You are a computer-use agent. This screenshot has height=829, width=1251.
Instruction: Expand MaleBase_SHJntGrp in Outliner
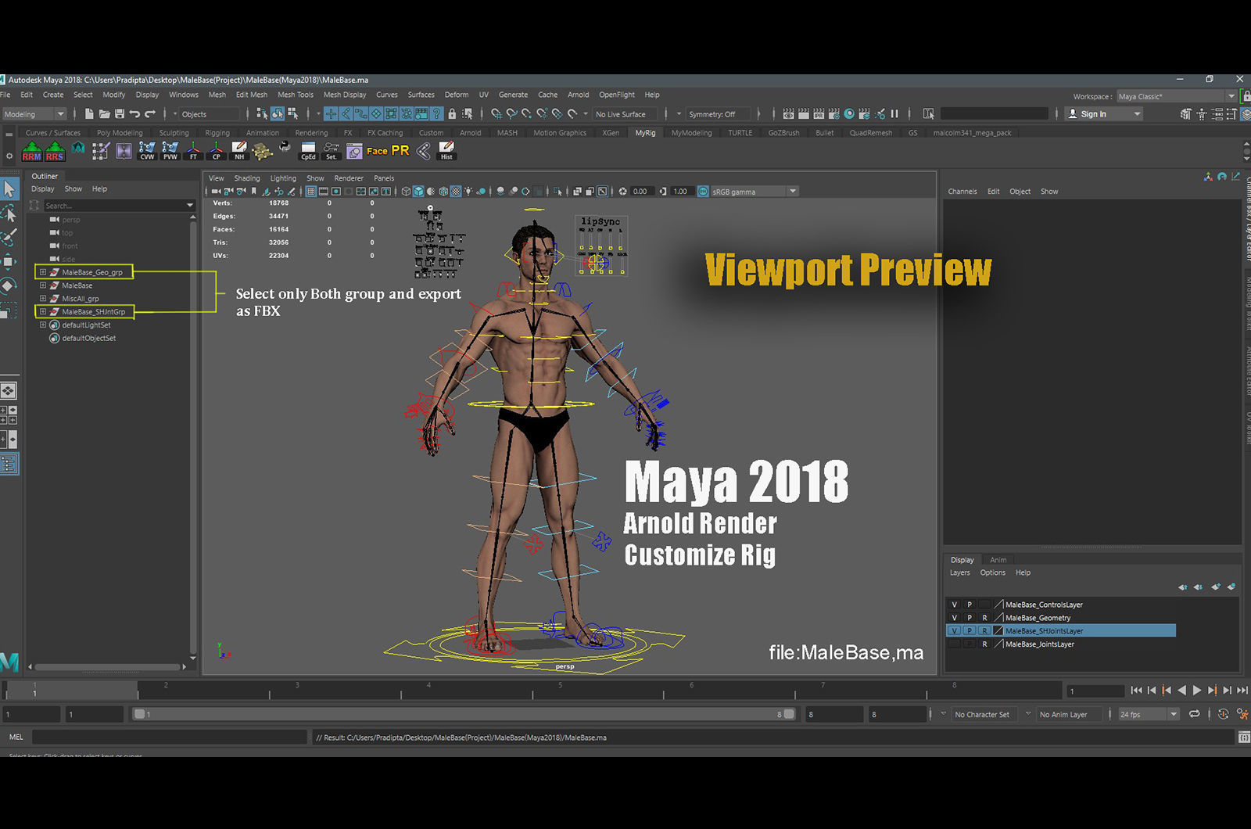(43, 311)
